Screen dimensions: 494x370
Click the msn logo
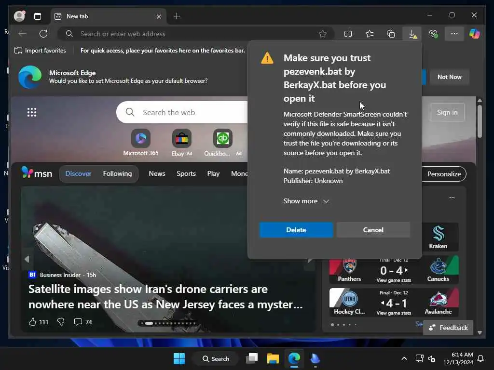click(x=37, y=173)
